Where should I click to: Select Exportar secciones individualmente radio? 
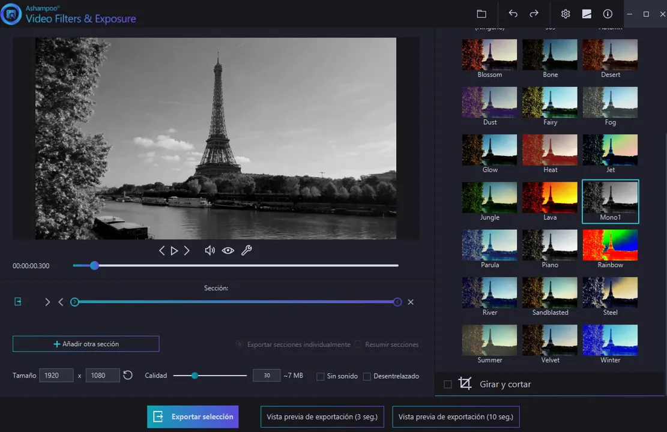click(240, 344)
